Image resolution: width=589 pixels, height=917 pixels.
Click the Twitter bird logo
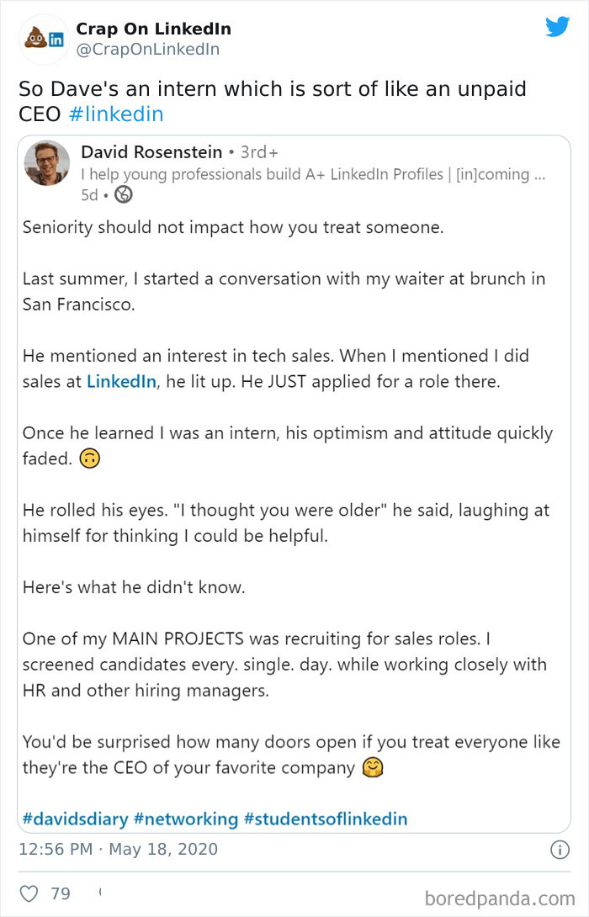tap(557, 28)
